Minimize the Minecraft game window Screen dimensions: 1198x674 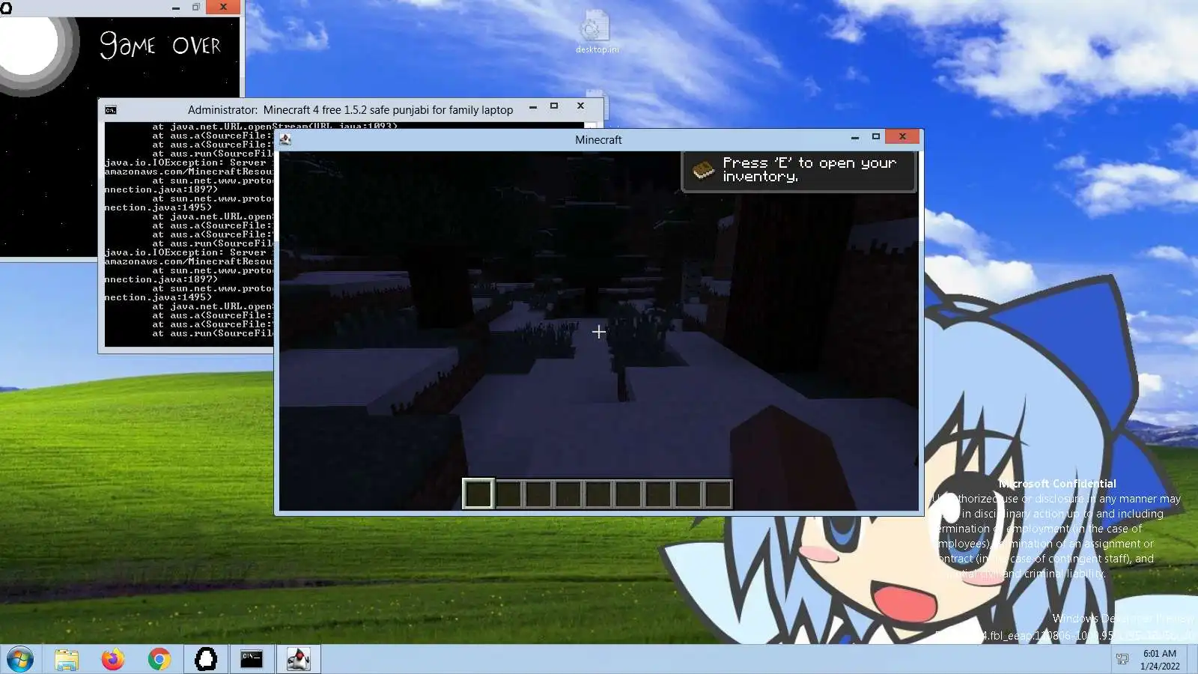pyautogui.click(x=854, y=137)
